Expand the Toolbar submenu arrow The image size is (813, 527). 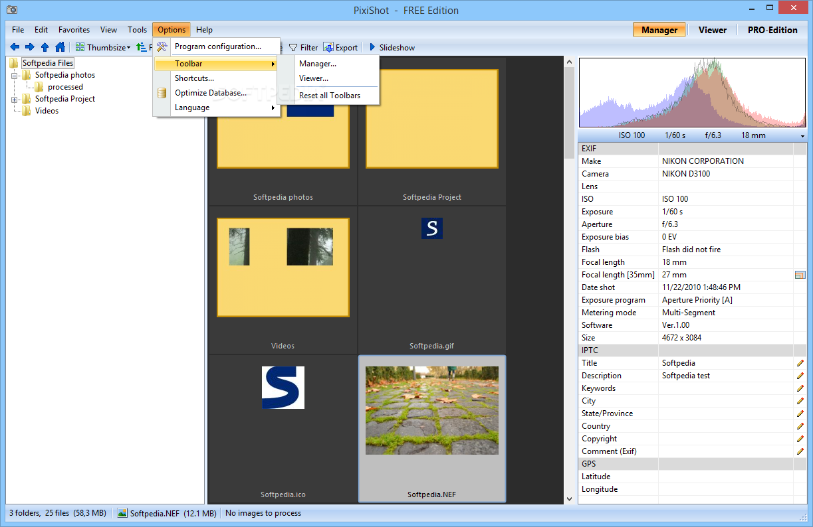[x=273, y=64]
